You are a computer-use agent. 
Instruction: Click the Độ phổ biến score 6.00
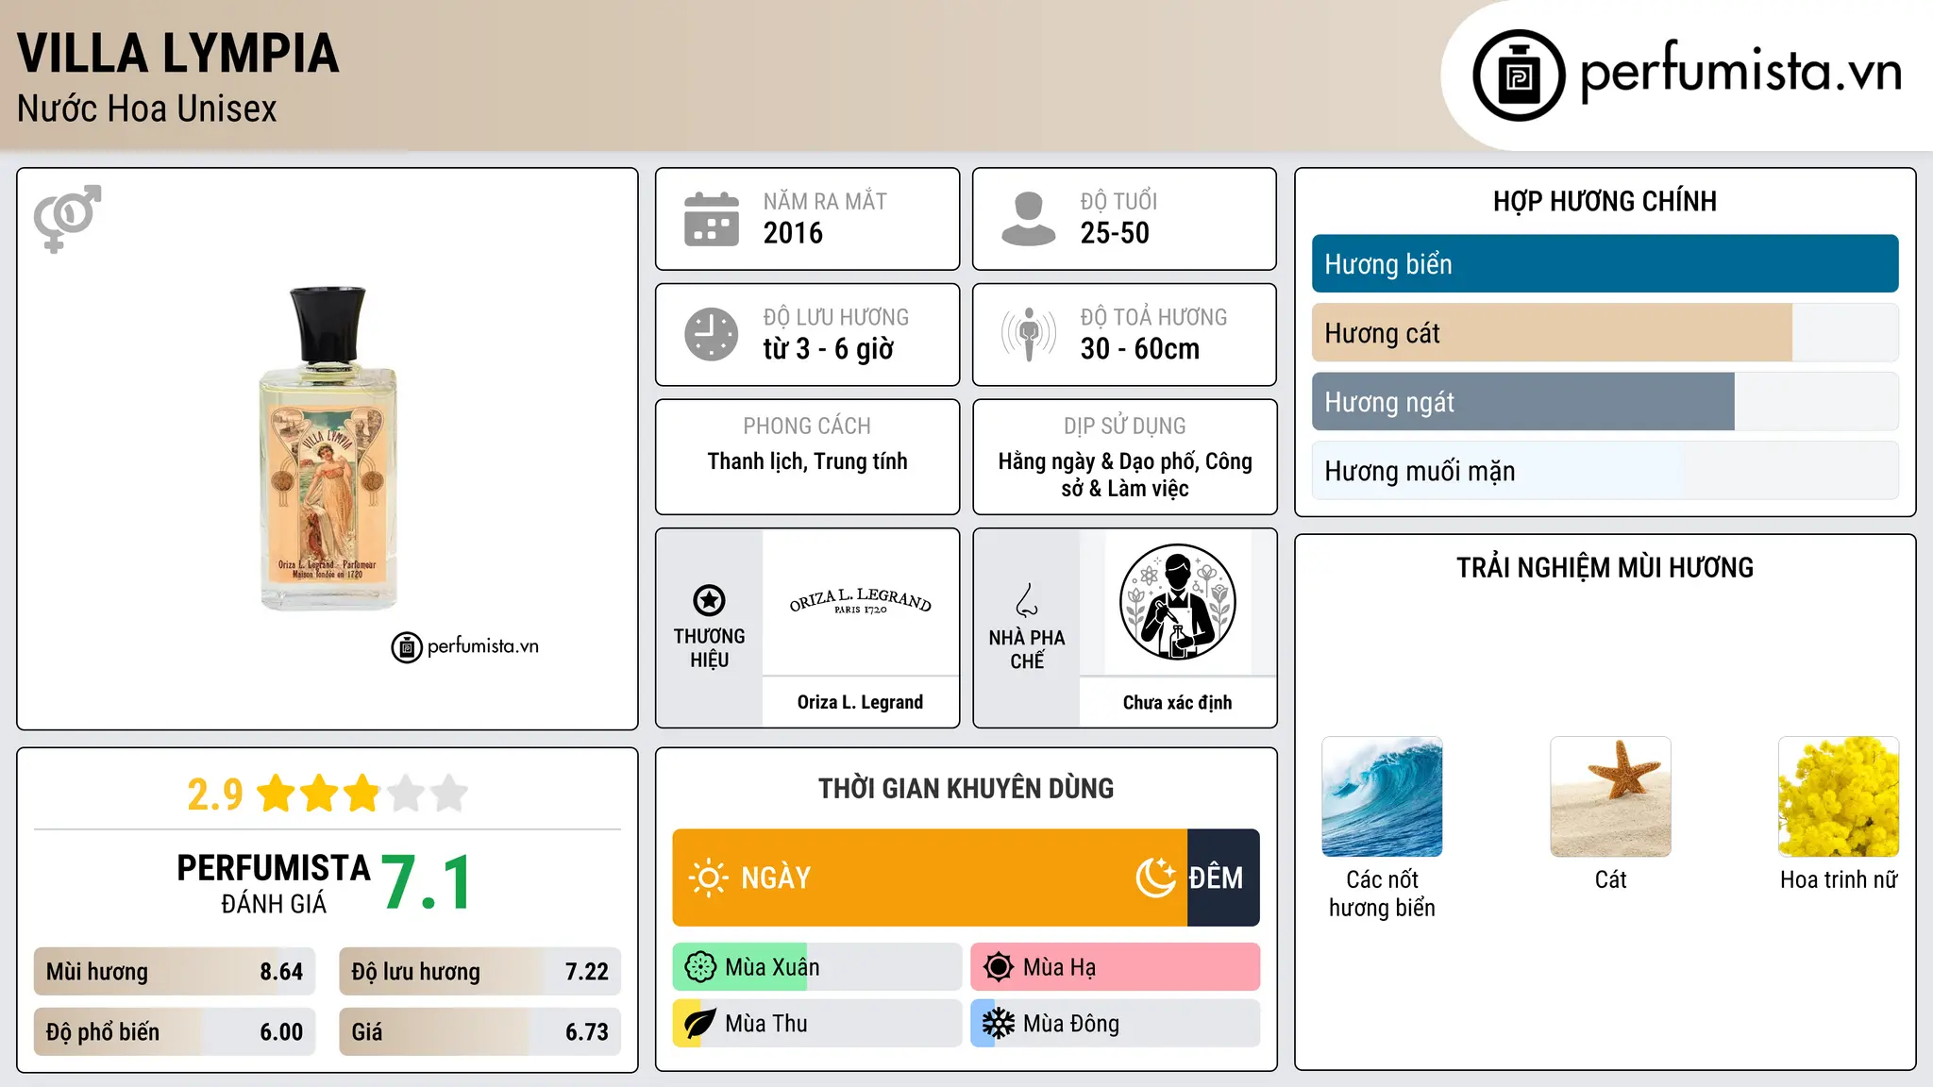281,1032
